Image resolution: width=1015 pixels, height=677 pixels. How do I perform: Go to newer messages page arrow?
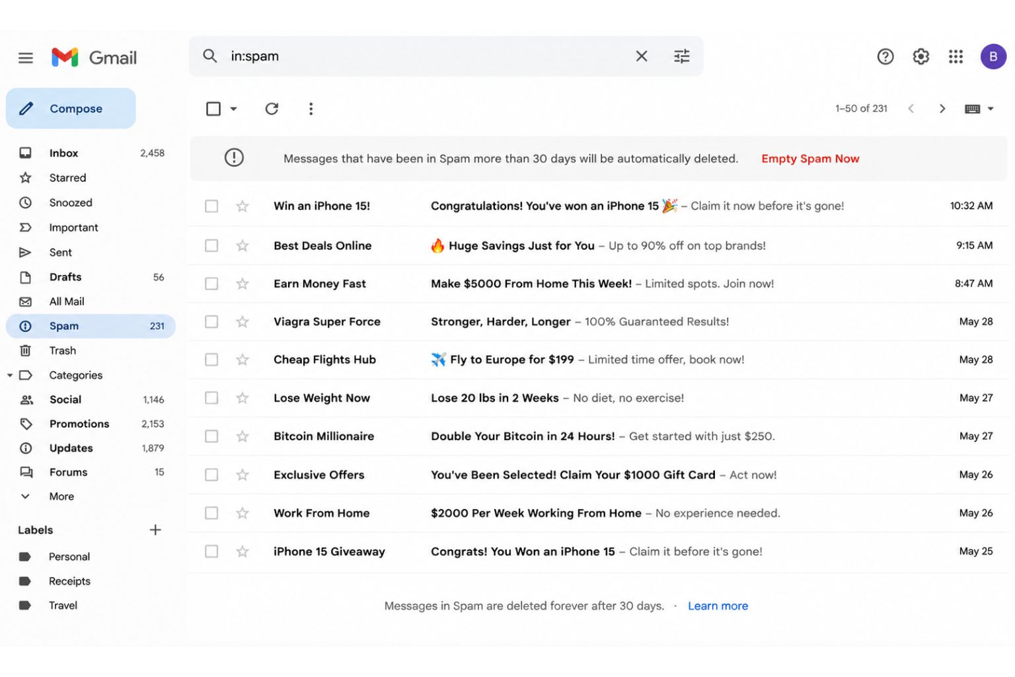click(911, 108)
